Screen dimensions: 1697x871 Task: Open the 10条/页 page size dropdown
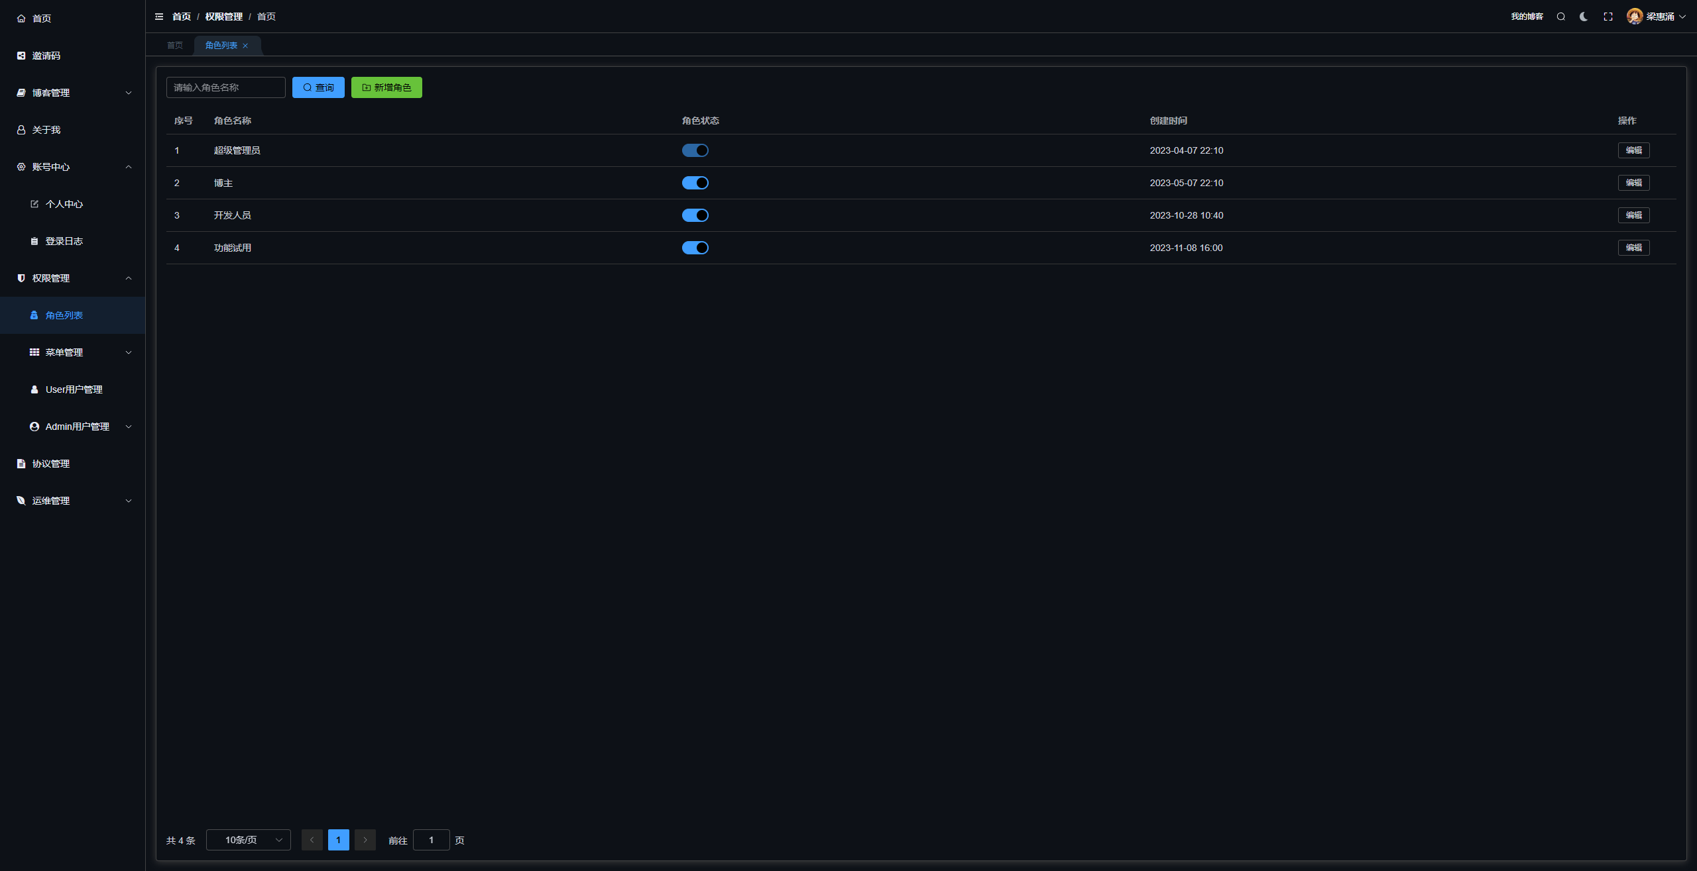249,840
